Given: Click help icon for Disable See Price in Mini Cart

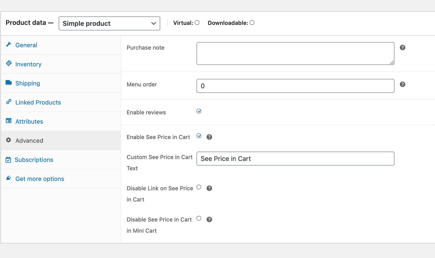Looking at the screenshot, I should (209, 219).
